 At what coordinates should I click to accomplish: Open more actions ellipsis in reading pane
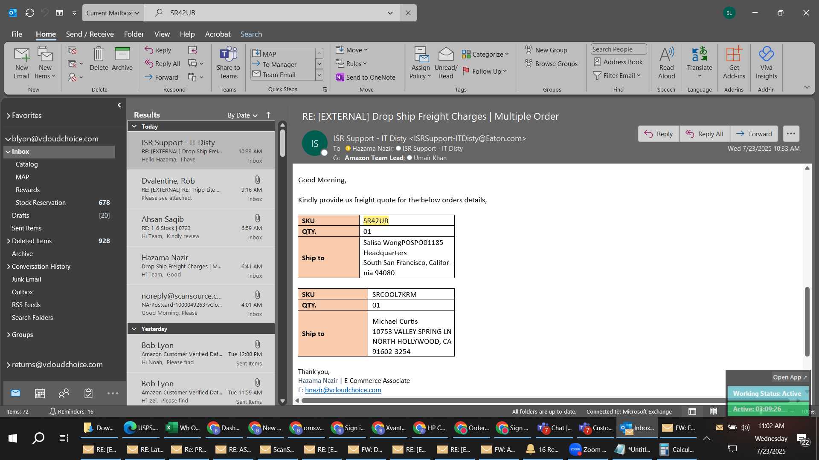tap(791, 134)
